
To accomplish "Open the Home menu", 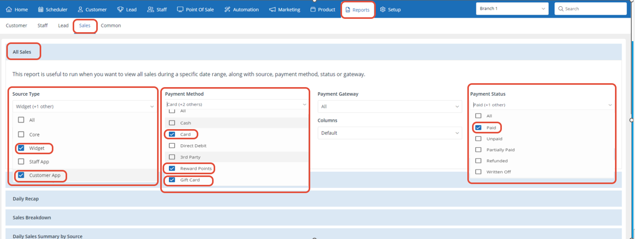I will (x=17, y=9).
